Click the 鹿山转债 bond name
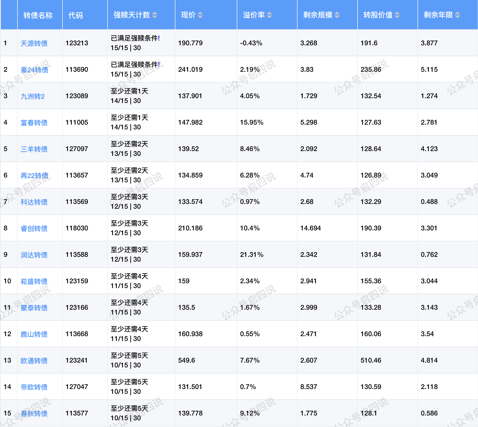The height and width of the screenshot is (427, 478). point(34,334)
